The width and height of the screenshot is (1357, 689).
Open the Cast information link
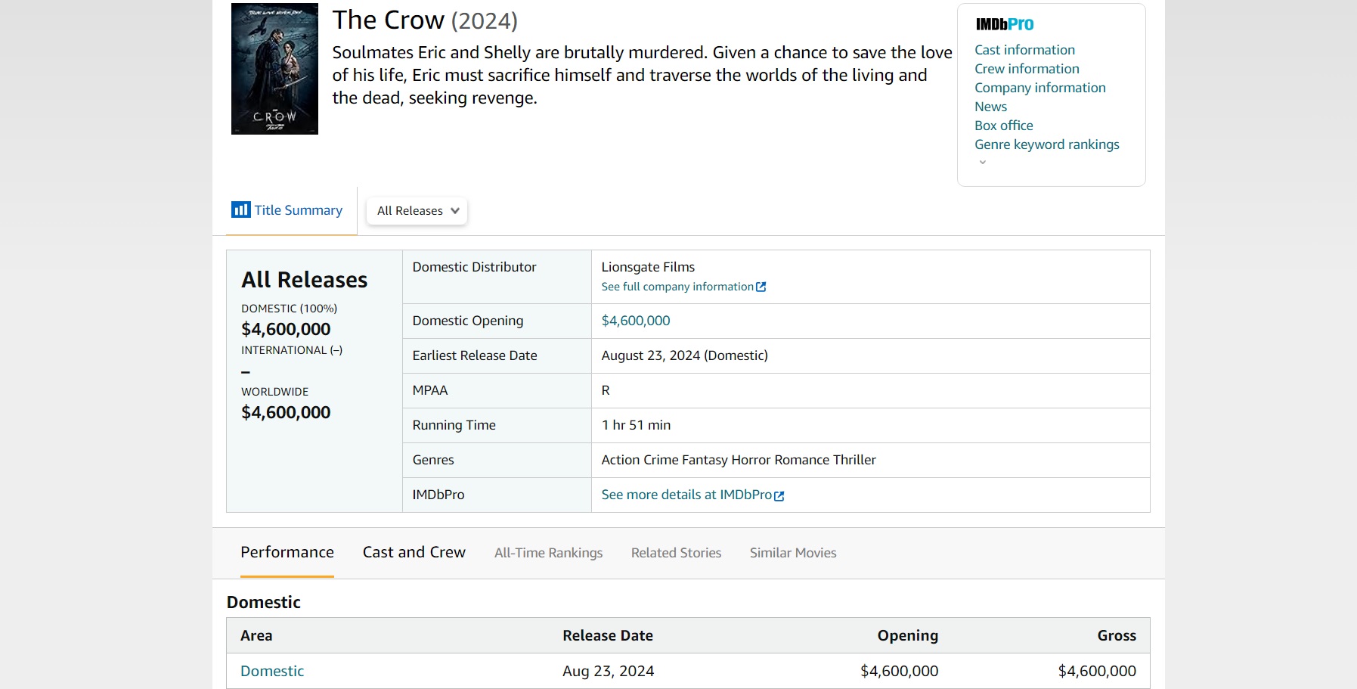point(1024,50)
